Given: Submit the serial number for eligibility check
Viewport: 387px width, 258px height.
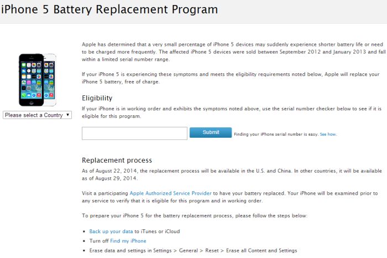Looking at the screenshot, I should [x=211, y=132].
